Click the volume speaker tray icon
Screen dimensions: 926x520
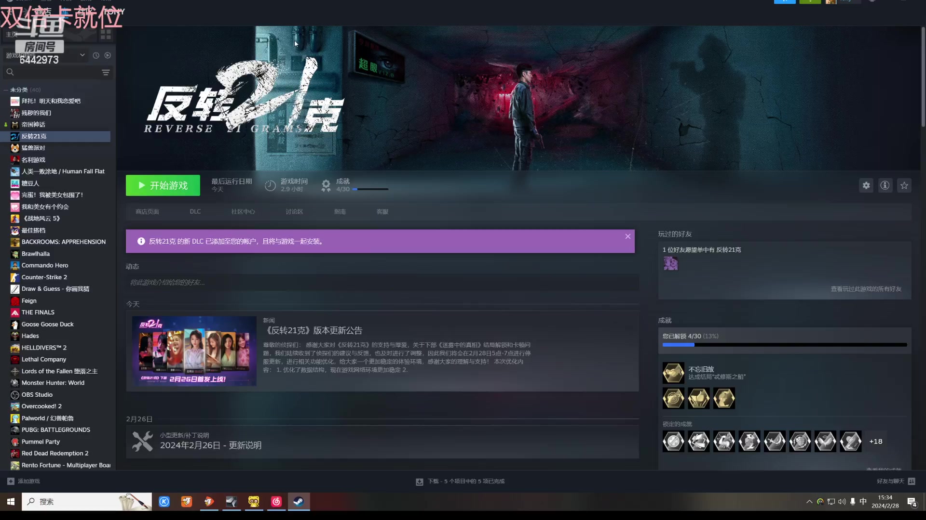842,502
